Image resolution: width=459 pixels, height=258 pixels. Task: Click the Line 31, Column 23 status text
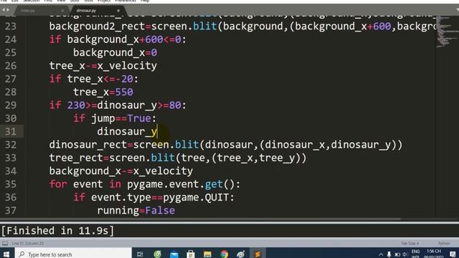tap(27, 244)
